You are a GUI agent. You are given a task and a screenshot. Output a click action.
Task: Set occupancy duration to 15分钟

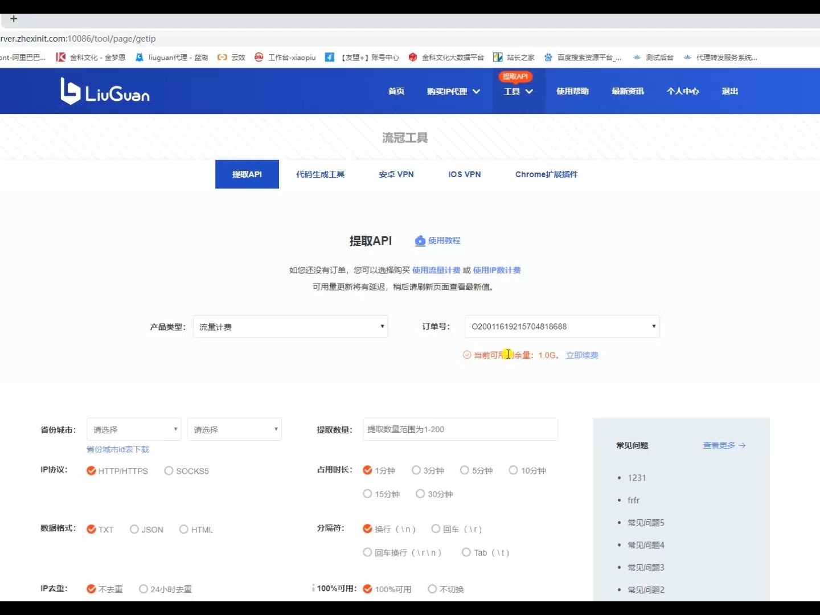[x=382, y=494]
